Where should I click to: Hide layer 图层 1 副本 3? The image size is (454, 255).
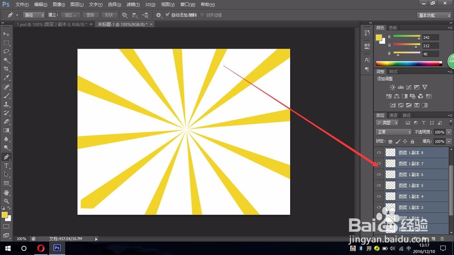(379, 207)
